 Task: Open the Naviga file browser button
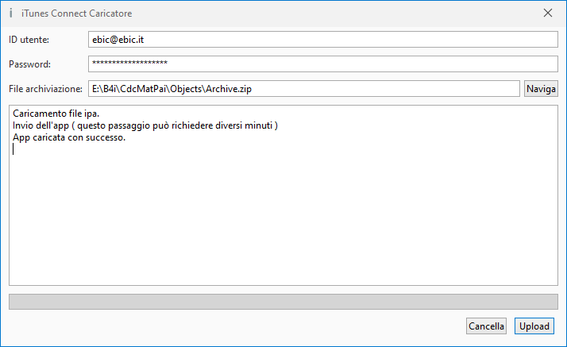coord(541,89)
